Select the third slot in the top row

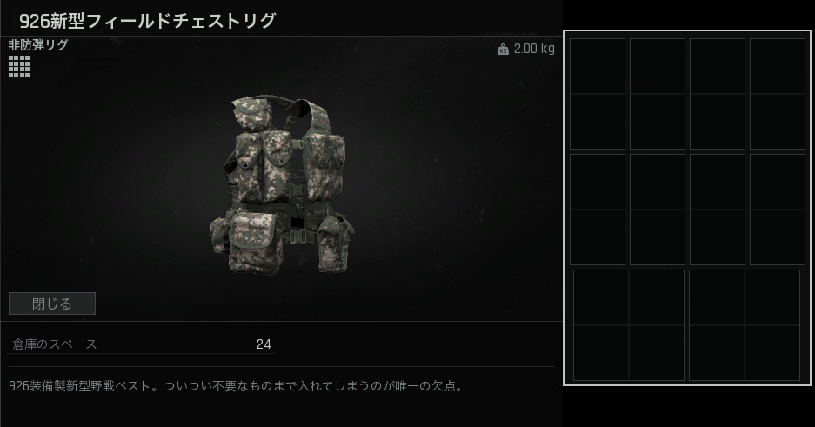(x=718, y=94)
